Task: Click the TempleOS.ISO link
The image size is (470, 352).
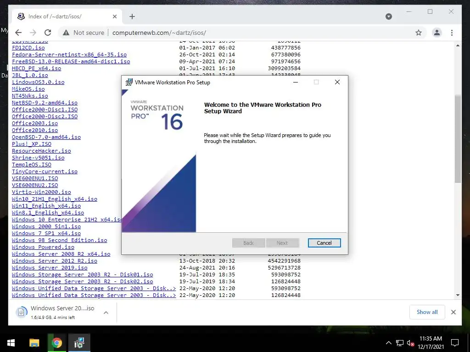Action: [32, 165]
